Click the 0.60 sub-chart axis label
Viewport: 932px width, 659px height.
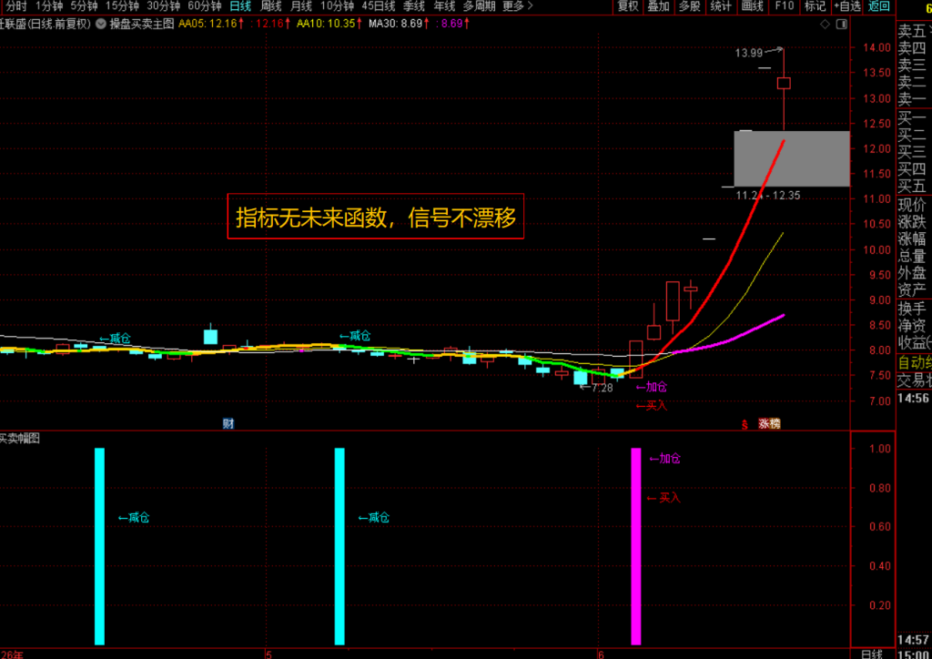tap(880, 526)
